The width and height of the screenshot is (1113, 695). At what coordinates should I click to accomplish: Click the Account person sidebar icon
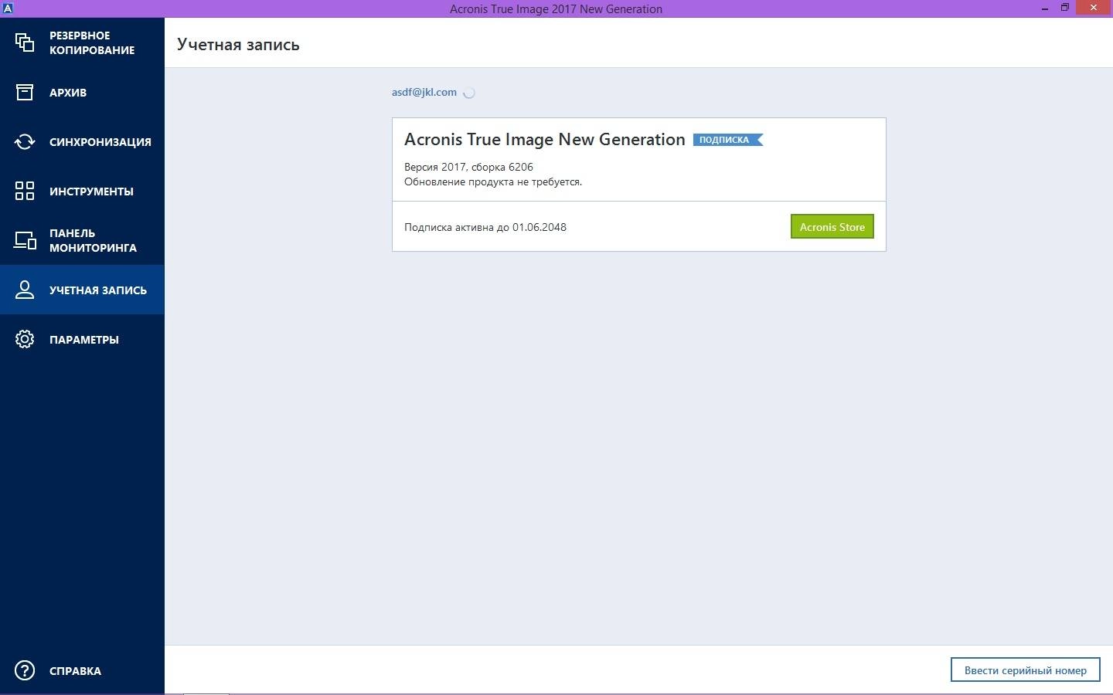click(25, 290)
